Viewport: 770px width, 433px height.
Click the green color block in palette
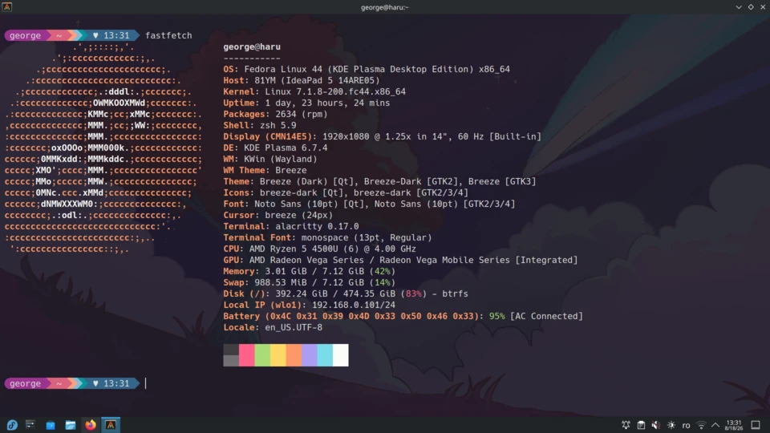262,355
